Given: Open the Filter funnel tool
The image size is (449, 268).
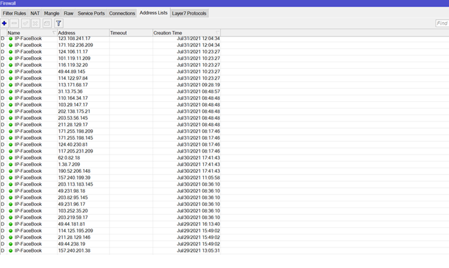Looking at the screenshot, I should [x=58, y=23].
